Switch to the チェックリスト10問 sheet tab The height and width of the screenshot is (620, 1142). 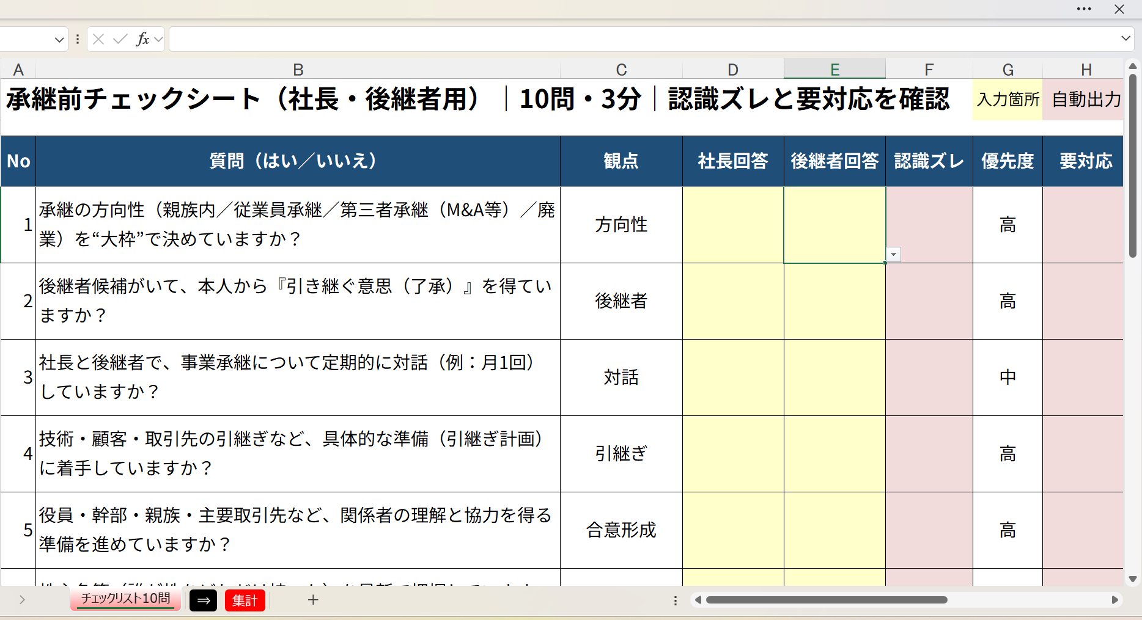point(125,599)
